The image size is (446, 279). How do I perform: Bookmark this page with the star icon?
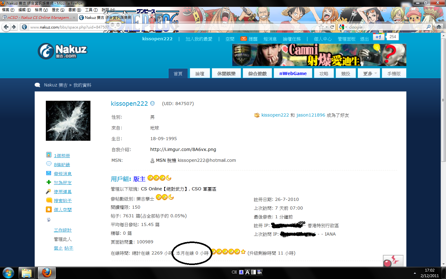[x=321, y=27]
